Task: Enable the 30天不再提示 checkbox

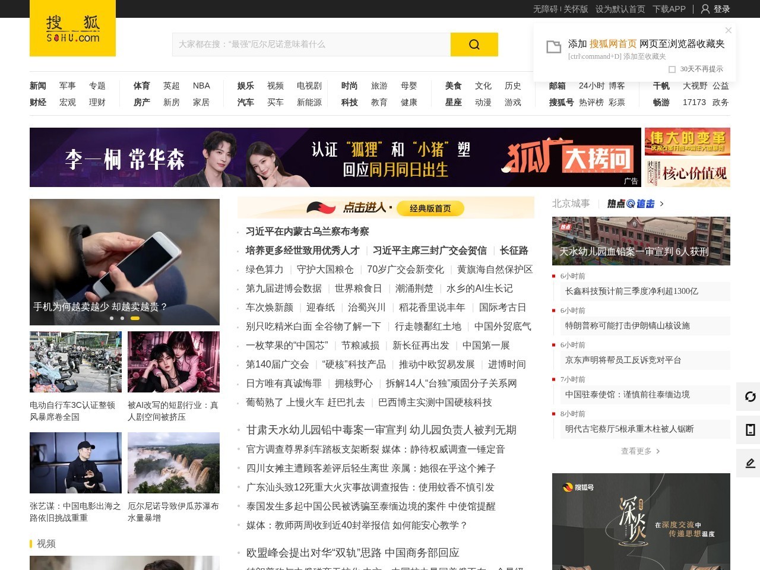Action: [672, 69]
